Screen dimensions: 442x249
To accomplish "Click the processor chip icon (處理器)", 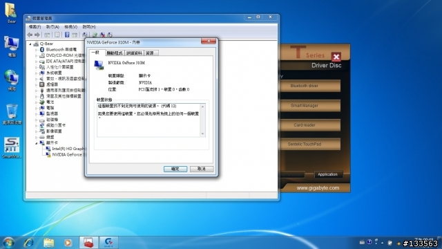I will tap(42, 84).
